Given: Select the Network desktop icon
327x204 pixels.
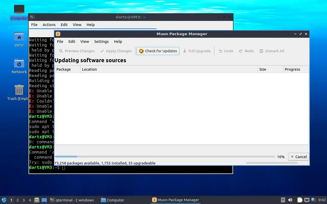Looking at the screenshot, I should click(x=19, y=66).
